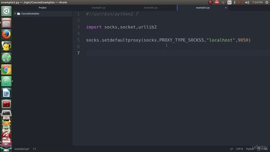Viewport: 270px width, 152px height.
Task: Open the En keyboard layout indicator
Action: tap(229, 3)
